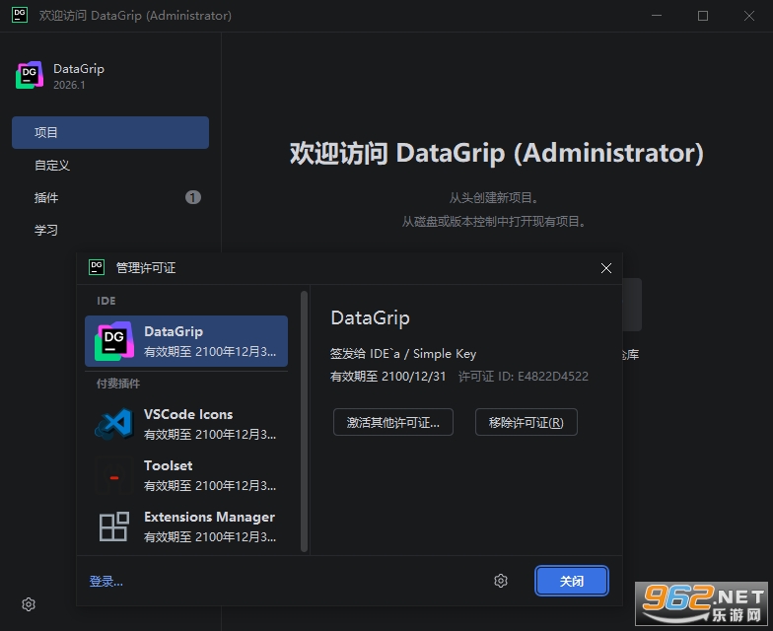Click the 从磁盘或版本控制中打开现有项目。 text
773x631 pixels.
(x=494, y=221)
